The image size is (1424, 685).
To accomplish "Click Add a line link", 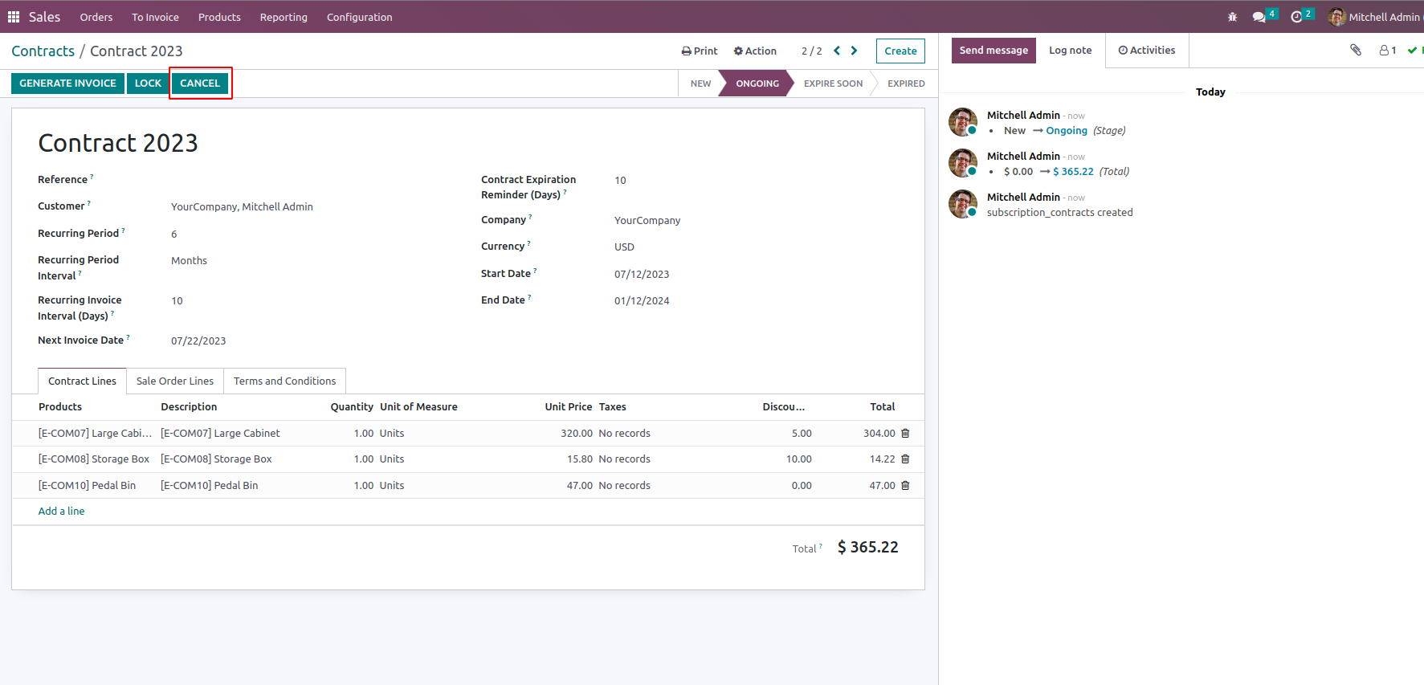I will click(x=61, y=511).
